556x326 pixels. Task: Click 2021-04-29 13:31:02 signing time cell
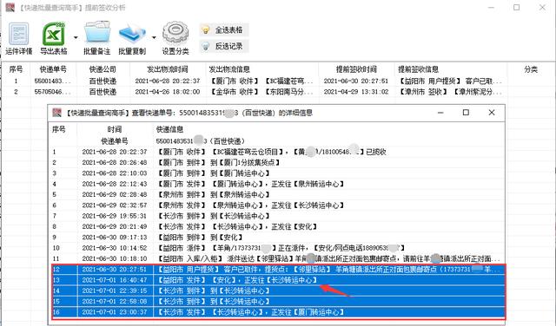(x=356, y=92)
